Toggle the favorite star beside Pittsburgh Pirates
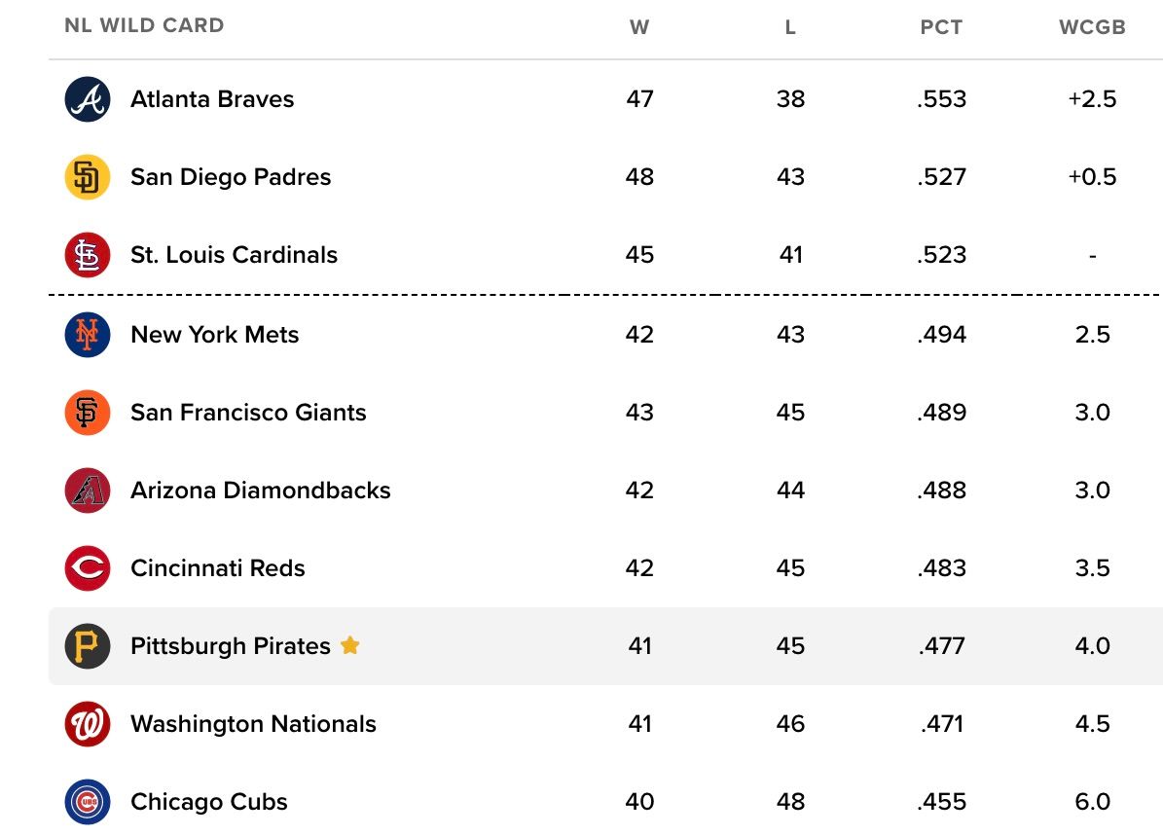 coord(350,645)
